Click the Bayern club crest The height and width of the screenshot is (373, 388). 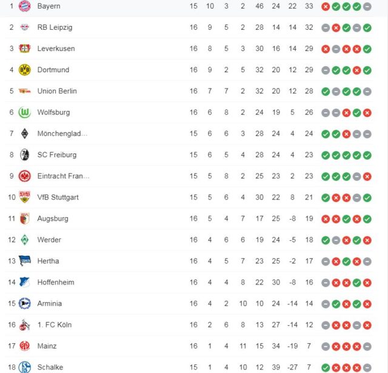pyautogui.click(x=25, y=6)
